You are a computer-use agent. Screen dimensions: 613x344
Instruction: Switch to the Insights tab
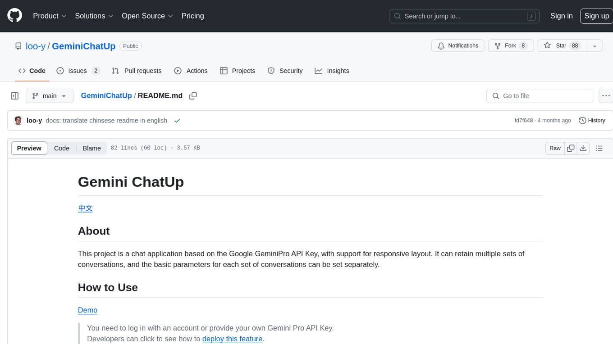(x=332, y=71)
